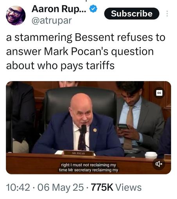Image resolution: width=177 pixels, height=199 pixels.
Task: Open the three-dot more options menu
Action: 167,14
